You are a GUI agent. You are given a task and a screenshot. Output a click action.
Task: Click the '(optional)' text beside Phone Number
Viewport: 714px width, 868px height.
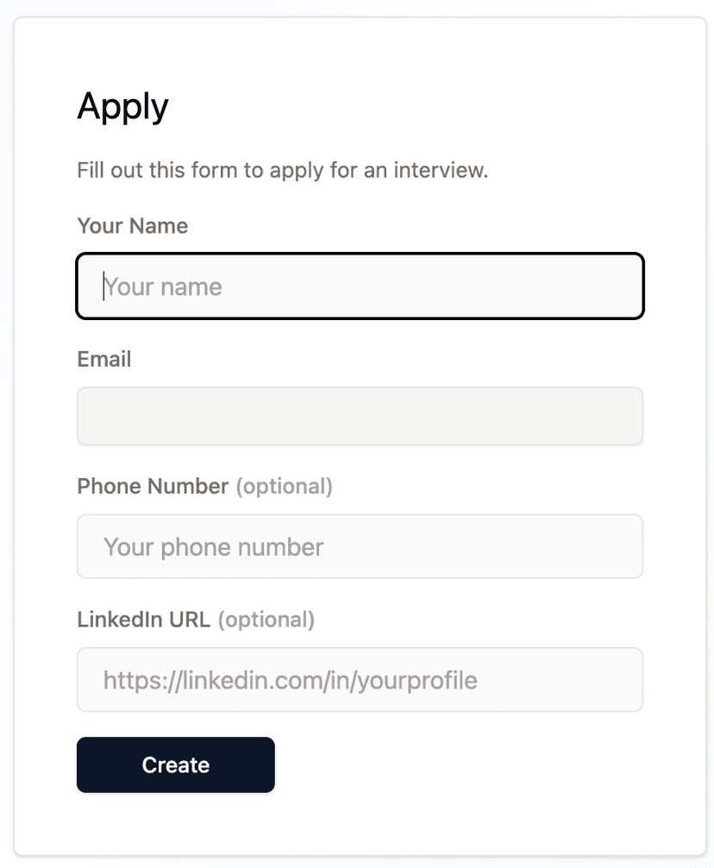(x=285, y=486)
